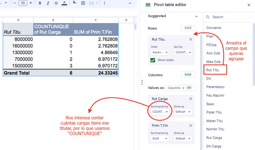Decrease font size with minus button
255x150 pixels.
click(15, 3)
